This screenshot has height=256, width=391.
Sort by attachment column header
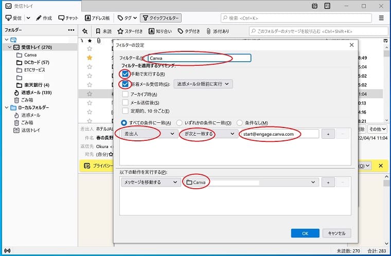99,41
